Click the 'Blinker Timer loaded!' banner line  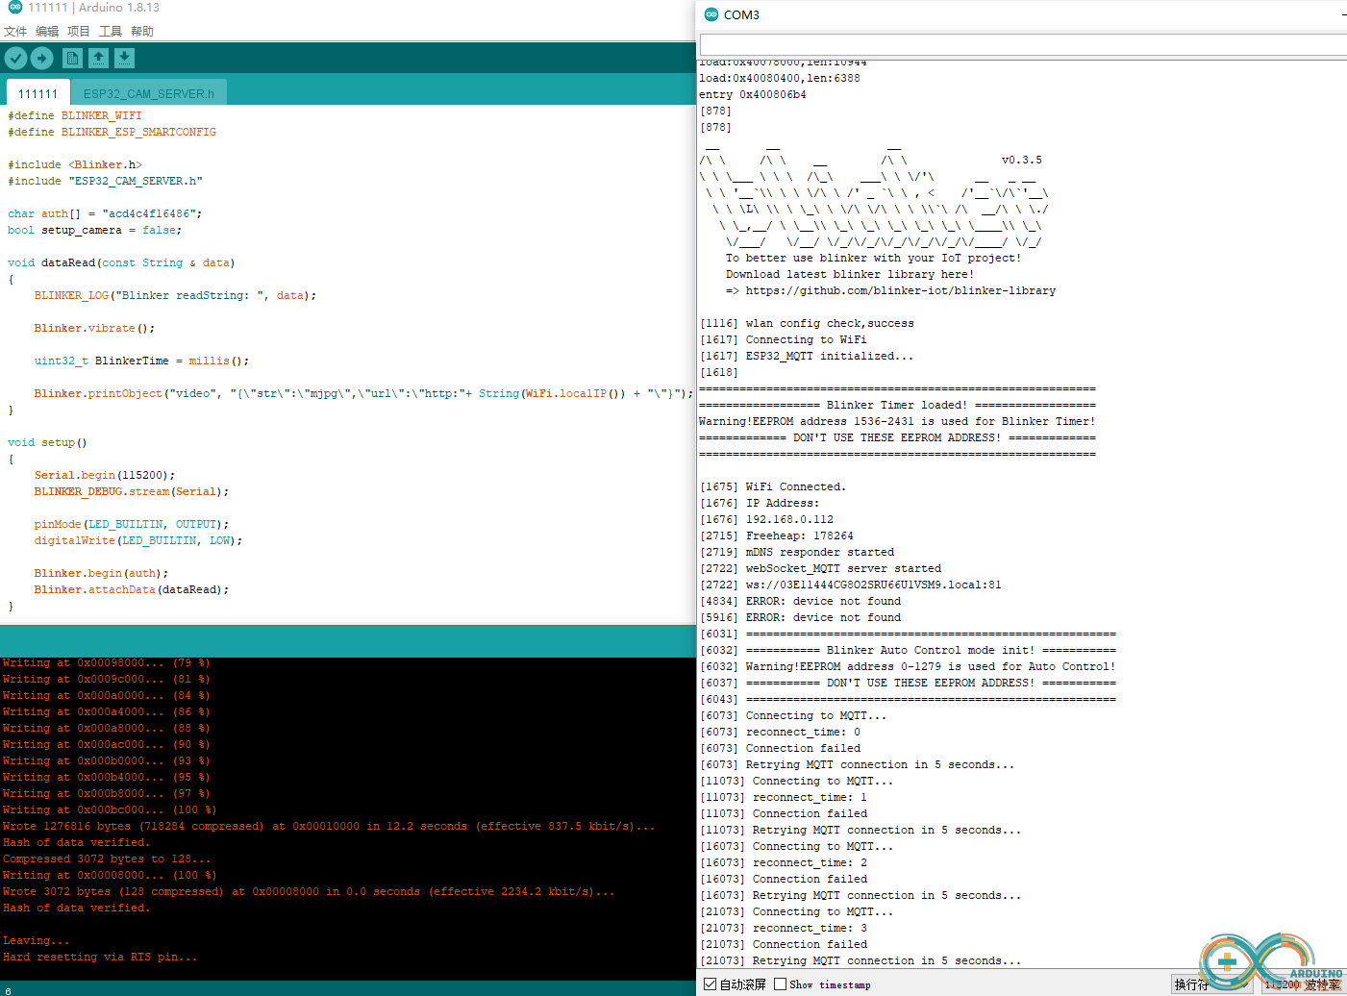[897, 405]
